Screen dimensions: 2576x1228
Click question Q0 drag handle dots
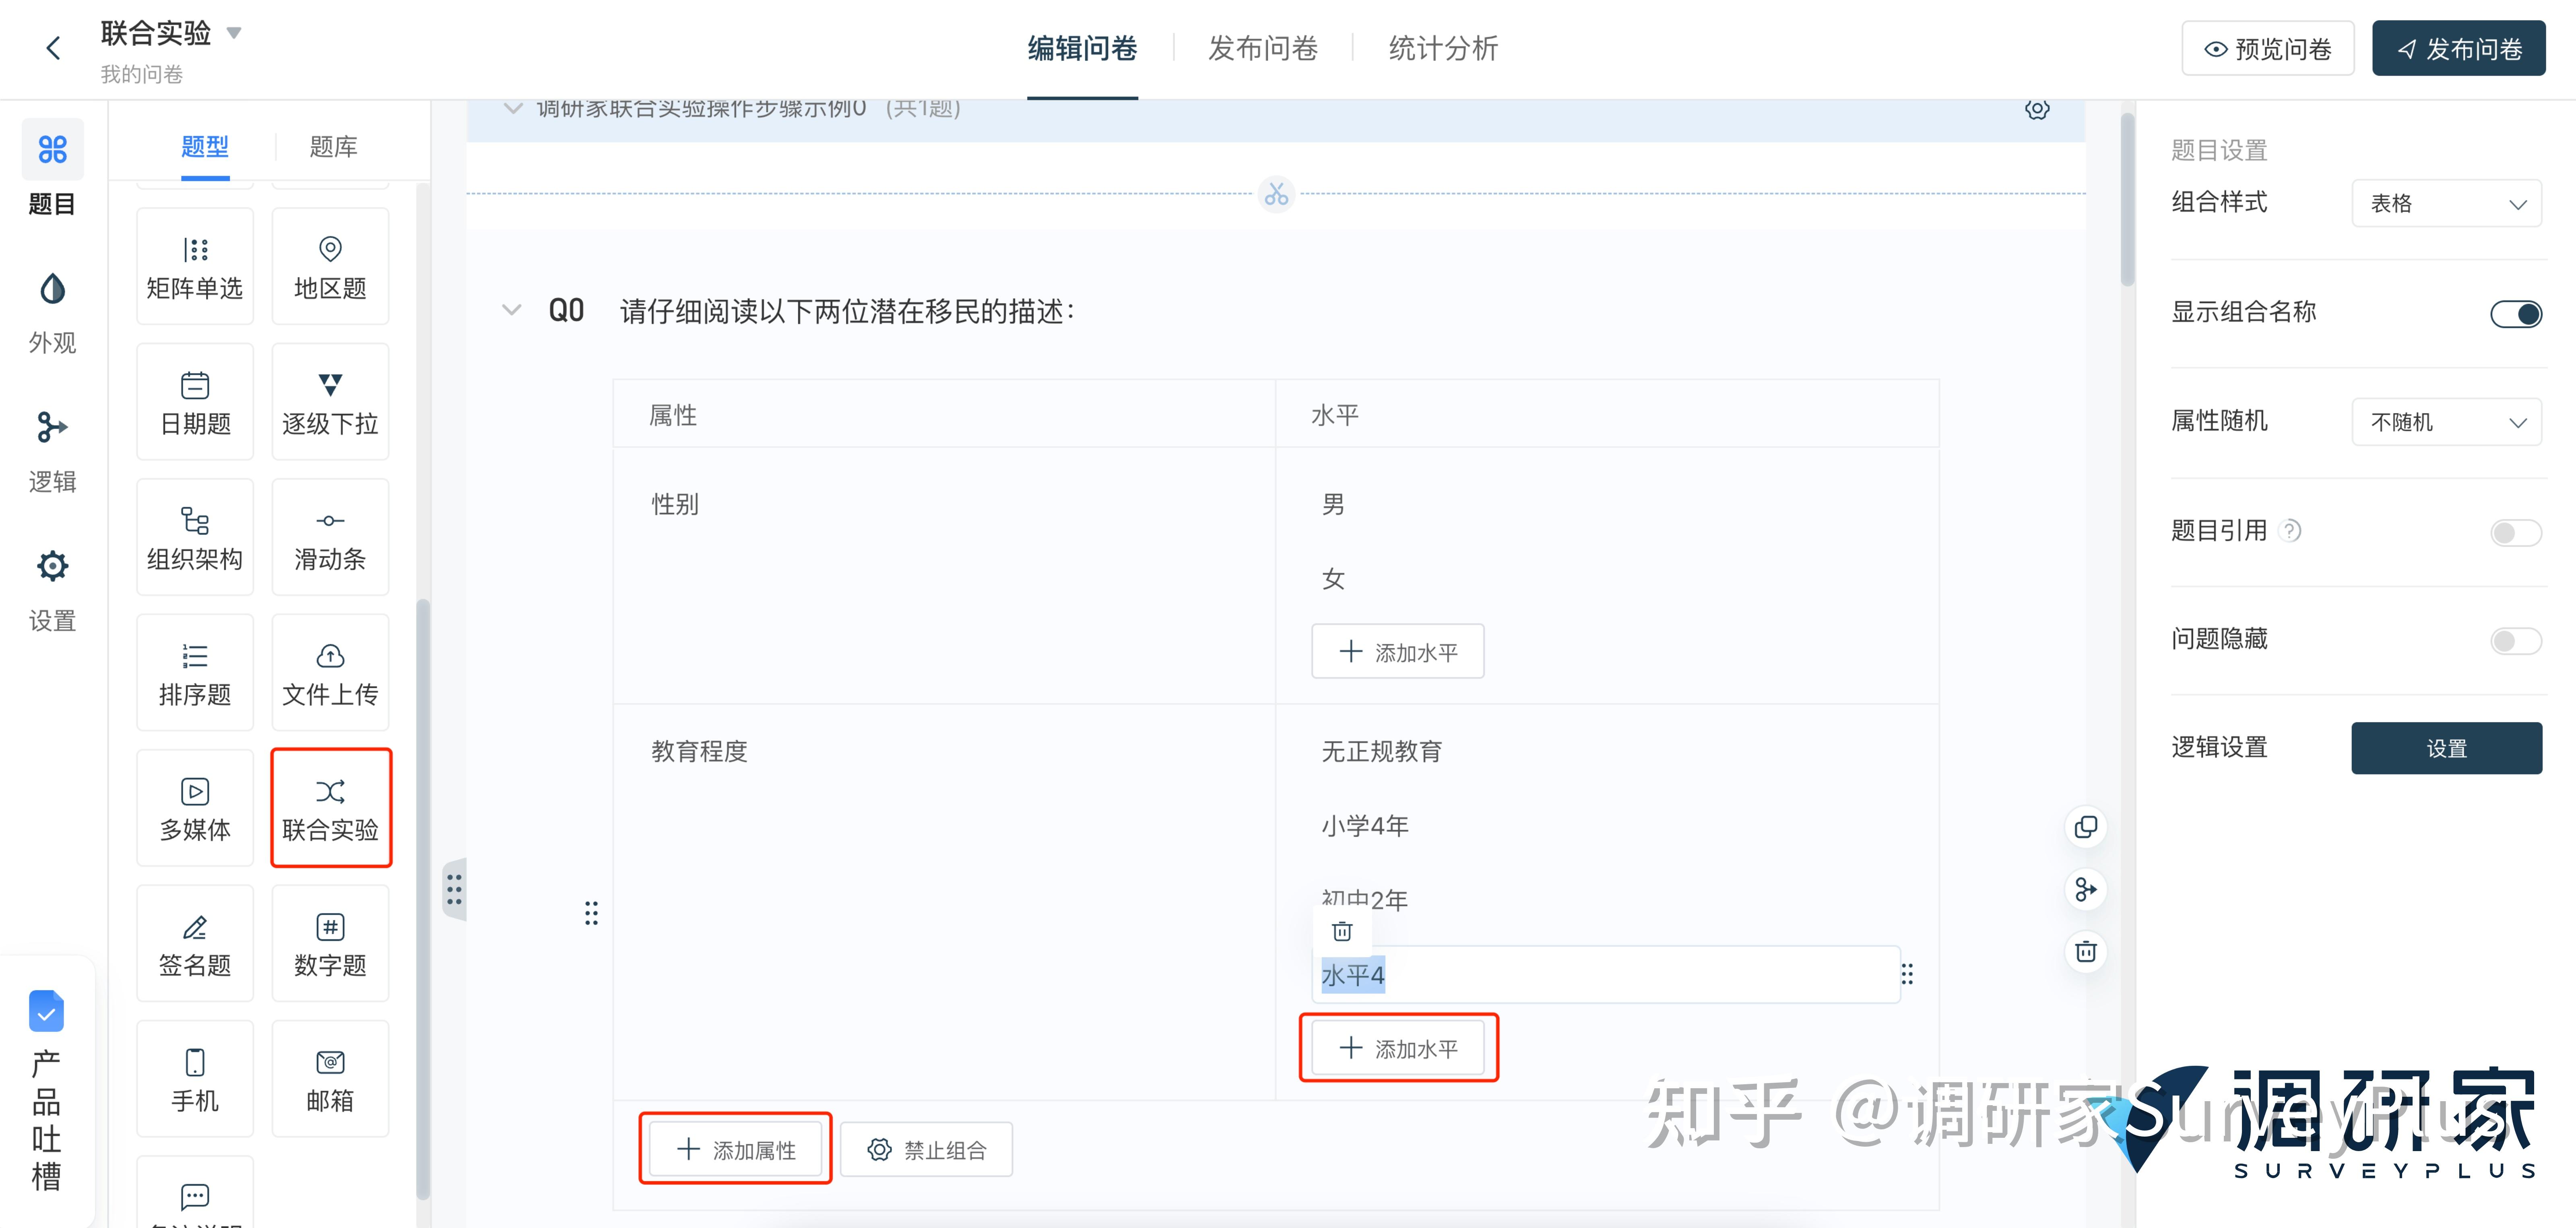[591, 913]
